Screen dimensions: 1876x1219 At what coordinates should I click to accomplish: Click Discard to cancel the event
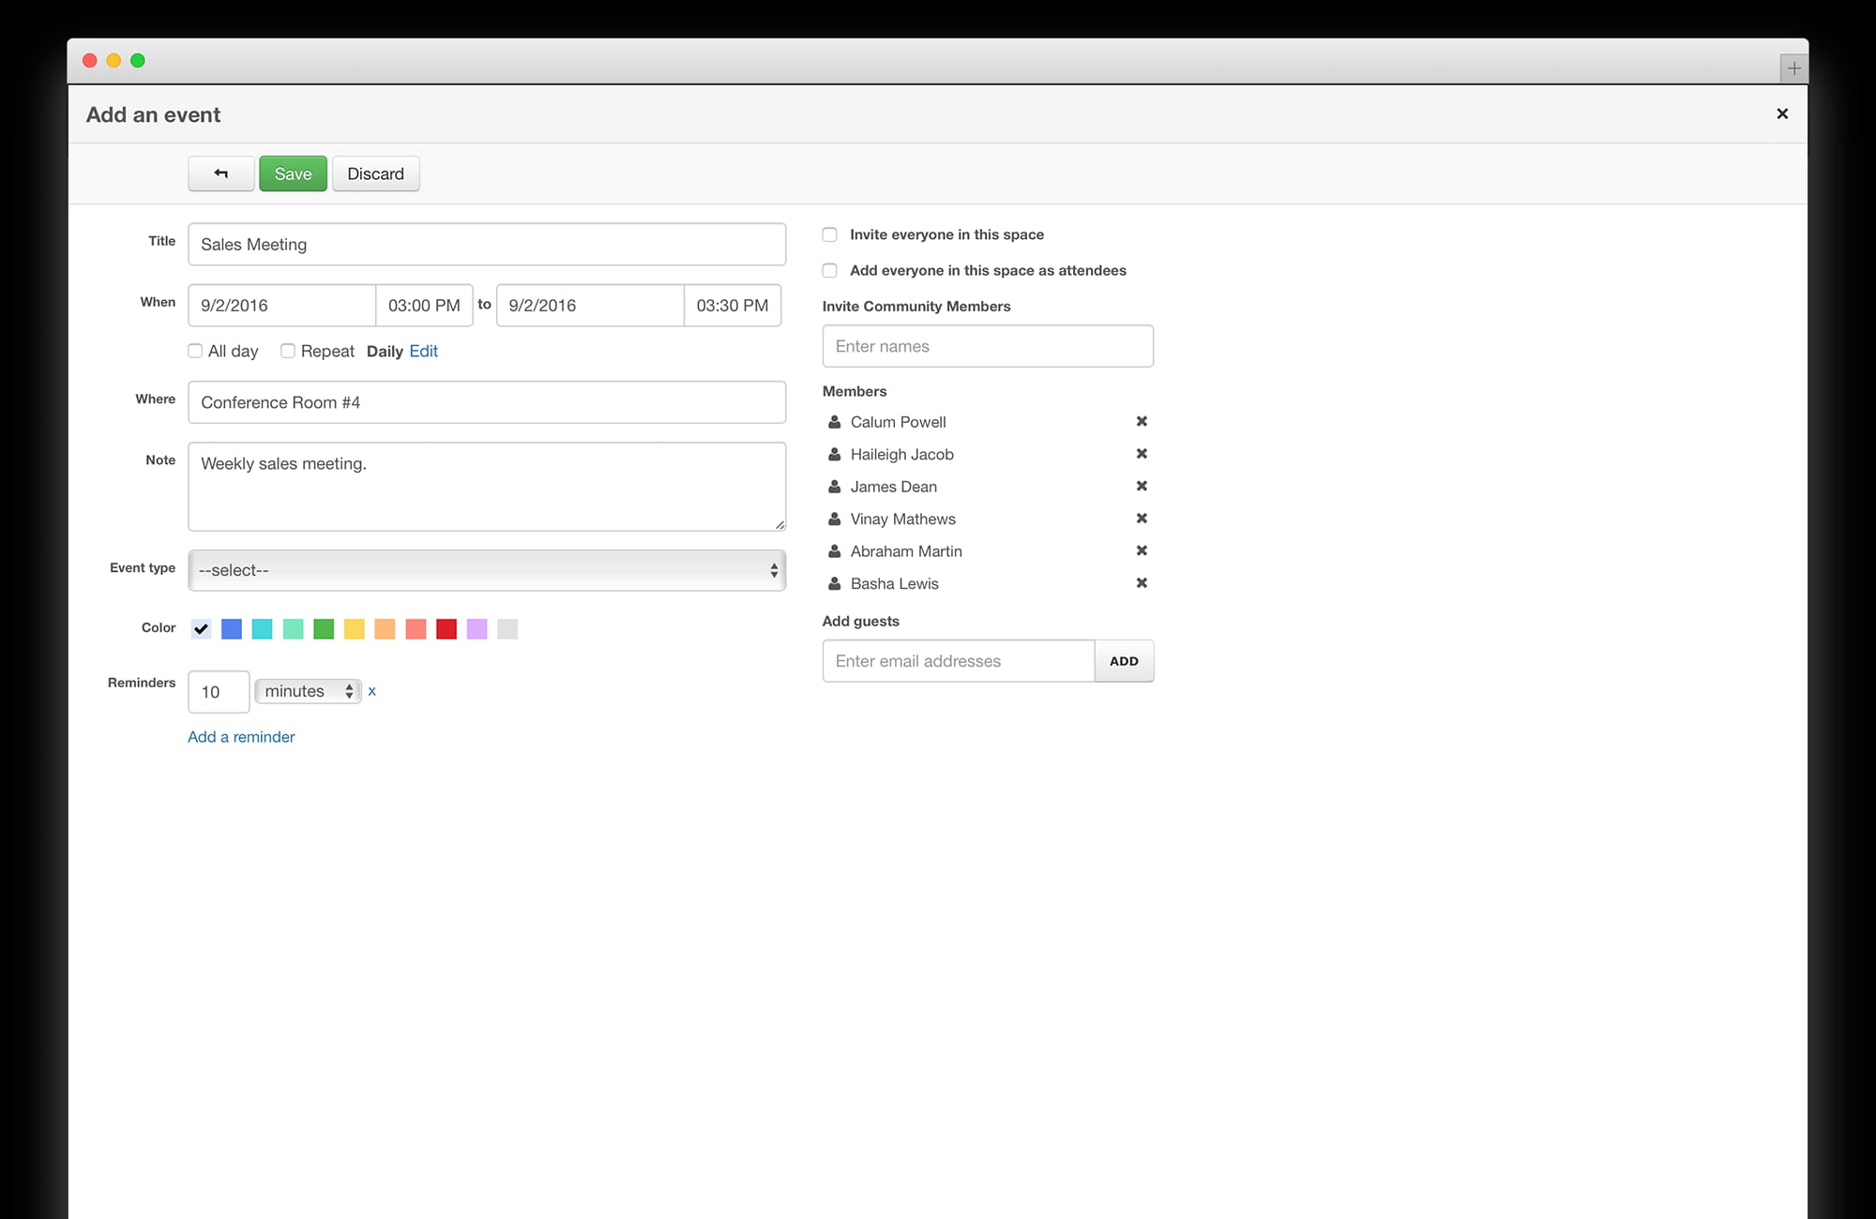tap(375, 173)
